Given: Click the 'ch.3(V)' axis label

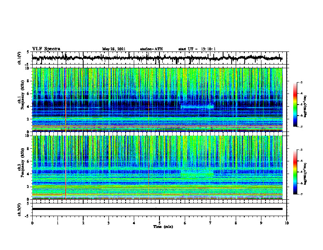Looking at the screenshot, I should coord(19,210).
